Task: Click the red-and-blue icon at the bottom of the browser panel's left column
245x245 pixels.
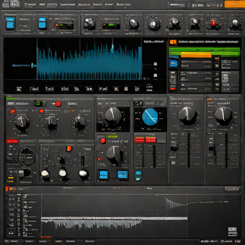Action: click(173, 88)
